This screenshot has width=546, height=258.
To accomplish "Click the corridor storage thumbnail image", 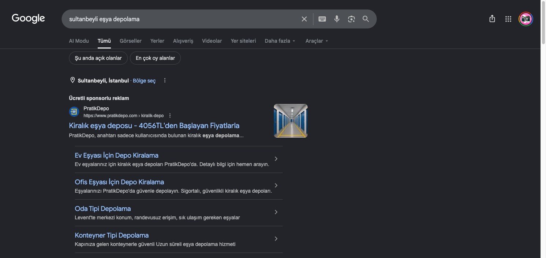I will (x=291, y=121).
